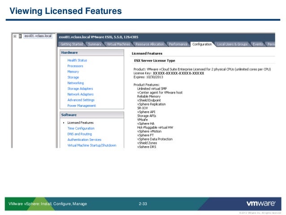Click the vShield Zones feature entry
Screen dimensions: 286x215
click(147, 143)
